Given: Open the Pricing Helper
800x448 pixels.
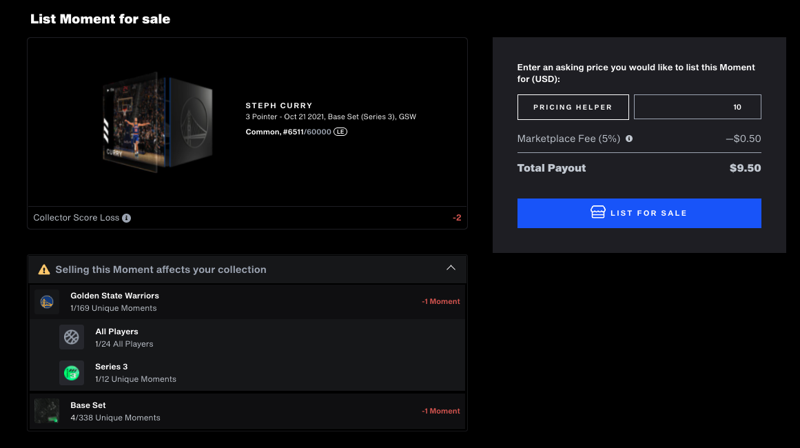Looking at the screenshot, I should [573, 107].
